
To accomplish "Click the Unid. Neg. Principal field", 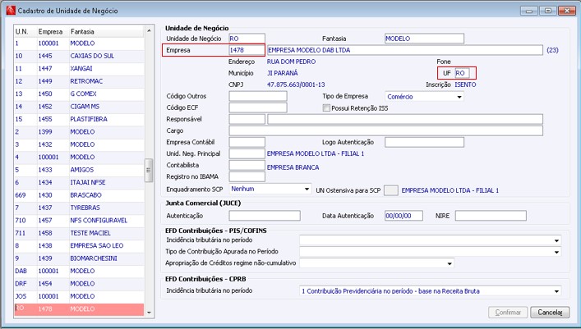I will pos(247,153).
